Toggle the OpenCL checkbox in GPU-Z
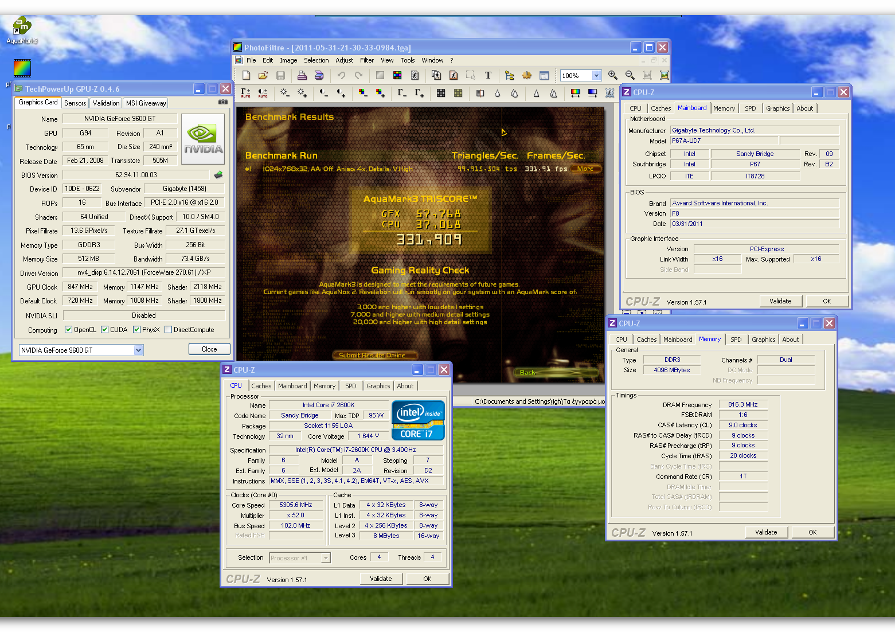The image size is (895, 632). coord(68,330)
